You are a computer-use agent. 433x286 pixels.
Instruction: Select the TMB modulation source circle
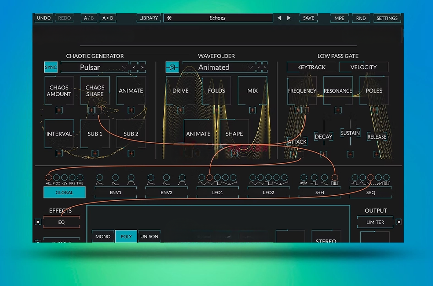[x=80, y=177]
